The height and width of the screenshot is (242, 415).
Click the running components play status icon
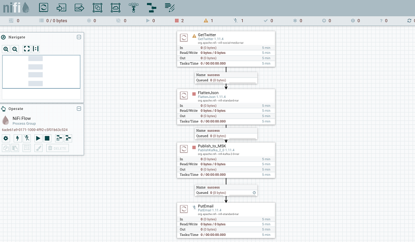pyautogui.click(x=148, y=21)
